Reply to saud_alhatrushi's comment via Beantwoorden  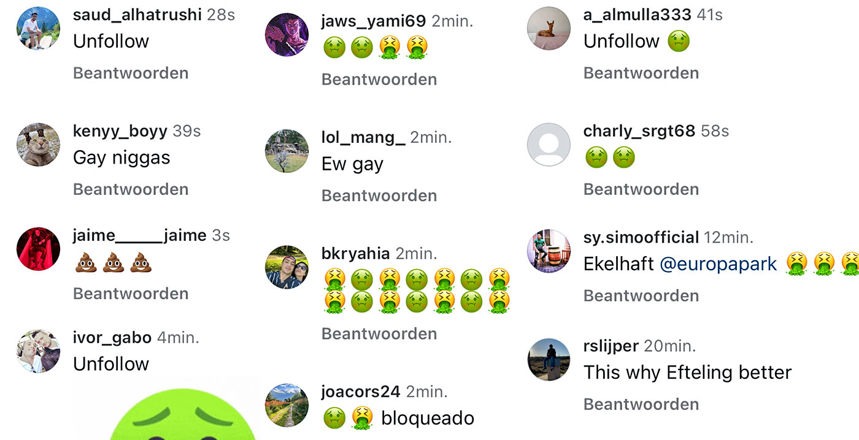131,73
